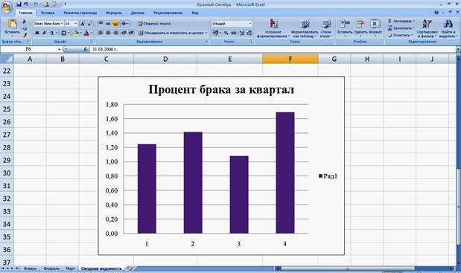Screen dimensions: 461x273
Task: Open Find and Select binoculars icon
Action: coord(448,24)
